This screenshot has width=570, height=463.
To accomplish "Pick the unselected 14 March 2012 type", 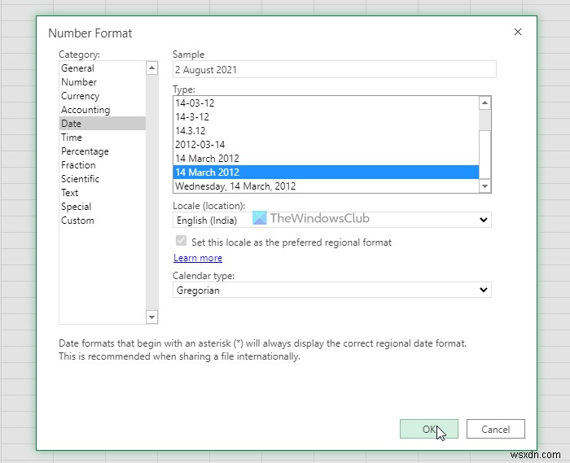I will click(326, 159).
